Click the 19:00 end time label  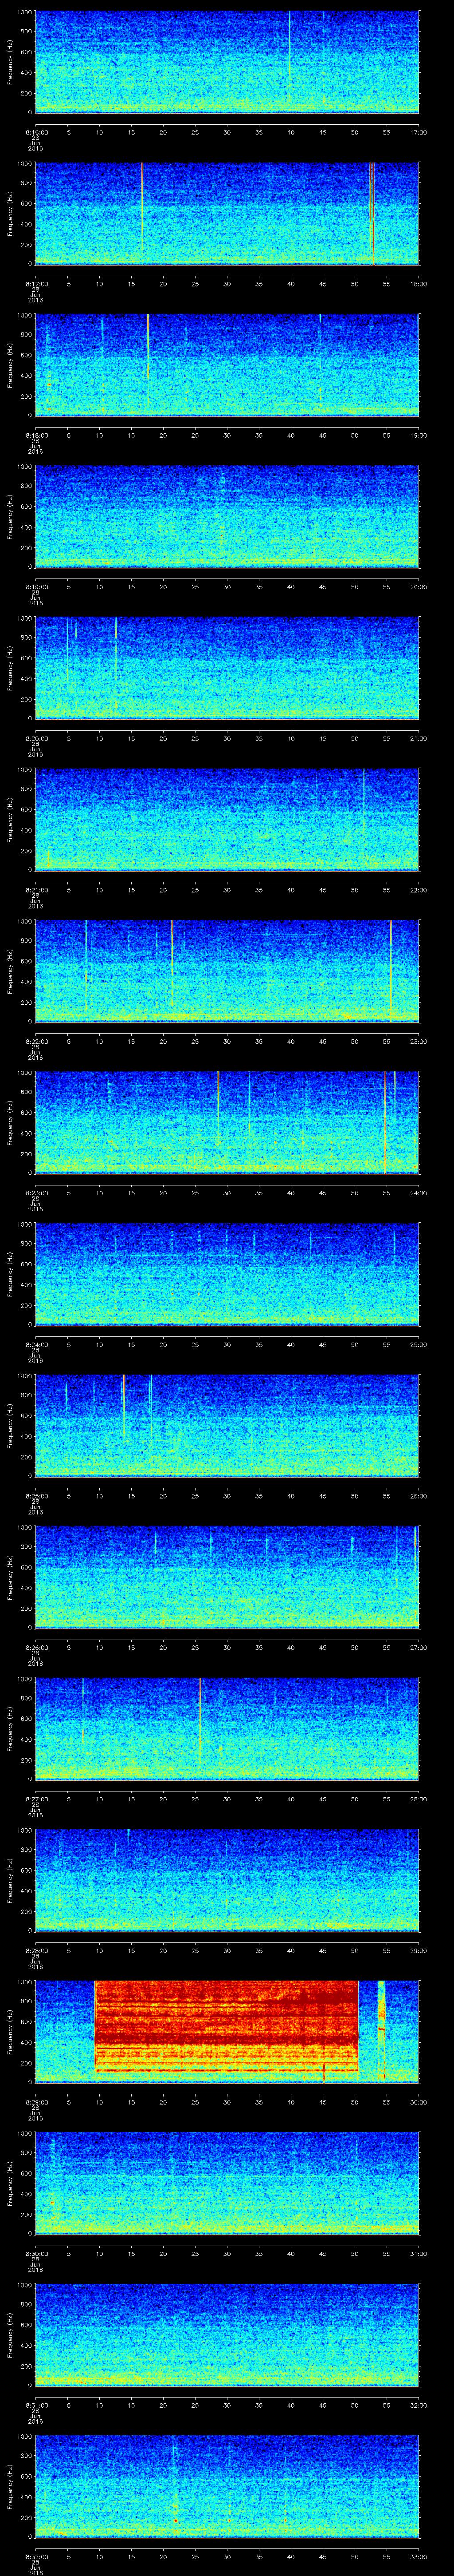click(418, 435)
